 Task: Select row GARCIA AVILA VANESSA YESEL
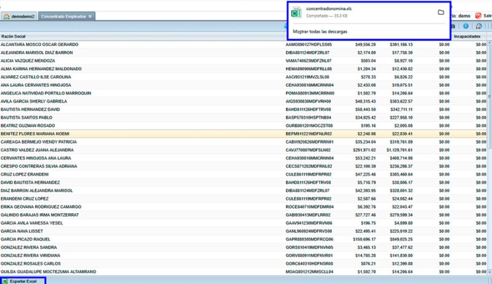[x=244, y=224]
